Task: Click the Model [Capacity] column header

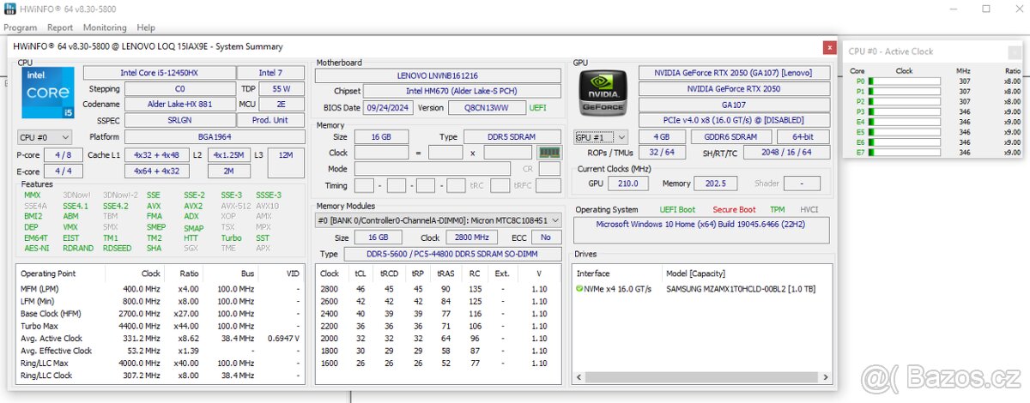Action: click(x=695, y=274)
